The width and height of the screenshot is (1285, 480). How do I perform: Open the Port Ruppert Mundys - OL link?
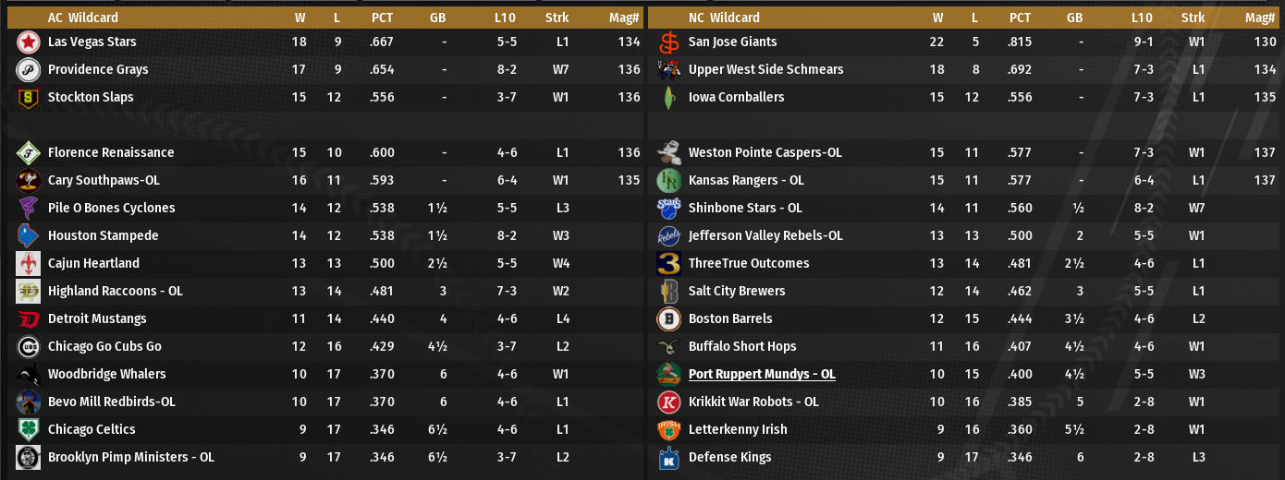(762, 374)
